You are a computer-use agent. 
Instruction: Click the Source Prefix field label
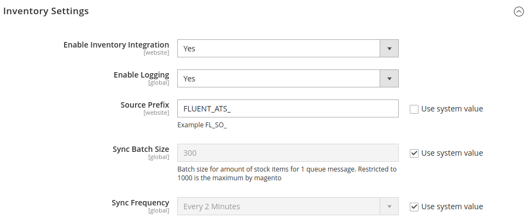pyautogui.click(x=144, y=105)
